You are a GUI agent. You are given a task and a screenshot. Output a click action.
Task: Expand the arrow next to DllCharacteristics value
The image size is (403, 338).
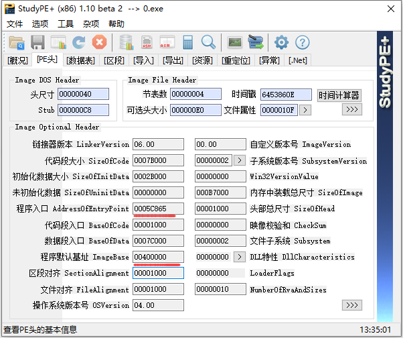point(240,257)
